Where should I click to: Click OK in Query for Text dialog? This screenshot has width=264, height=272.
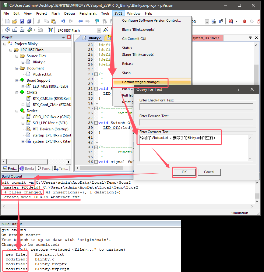(184, 172)
